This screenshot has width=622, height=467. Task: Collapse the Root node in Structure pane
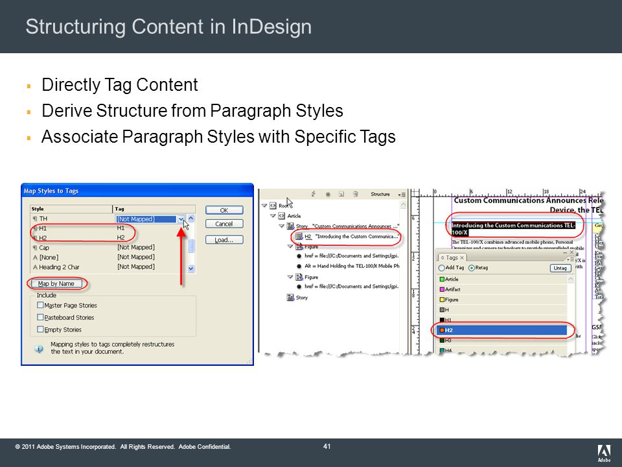tap(264, 206)
